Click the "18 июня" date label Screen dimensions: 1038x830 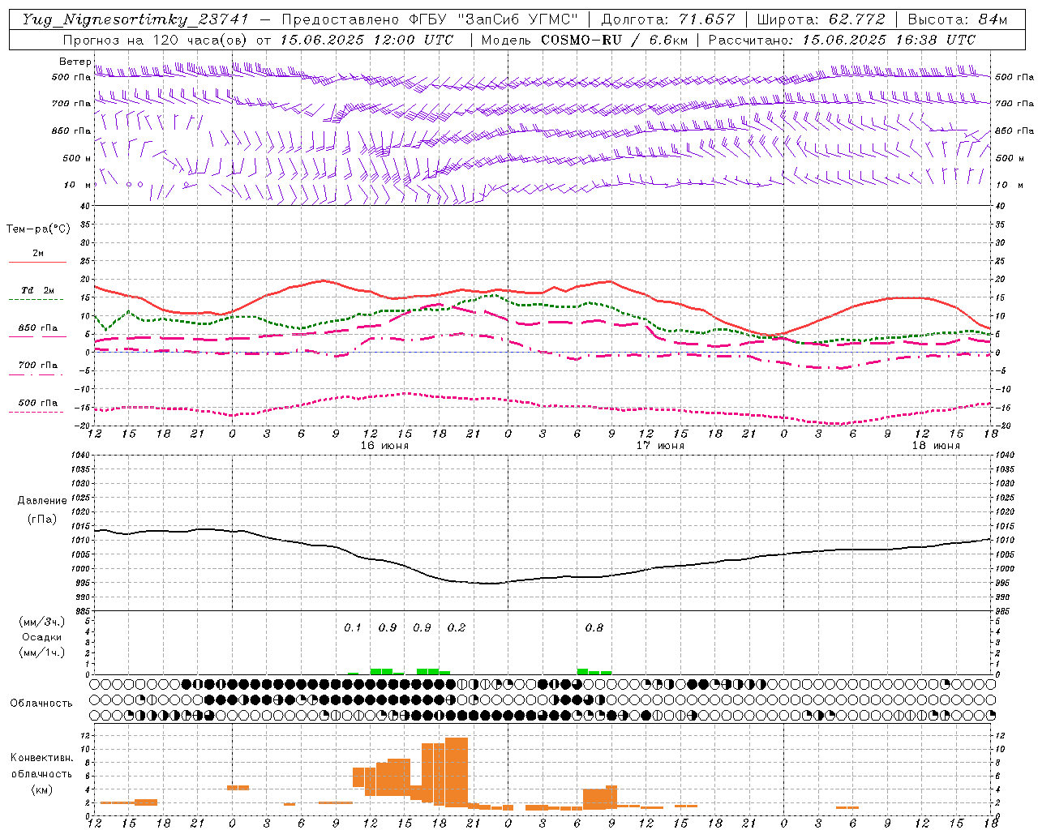tap(936, 446)
